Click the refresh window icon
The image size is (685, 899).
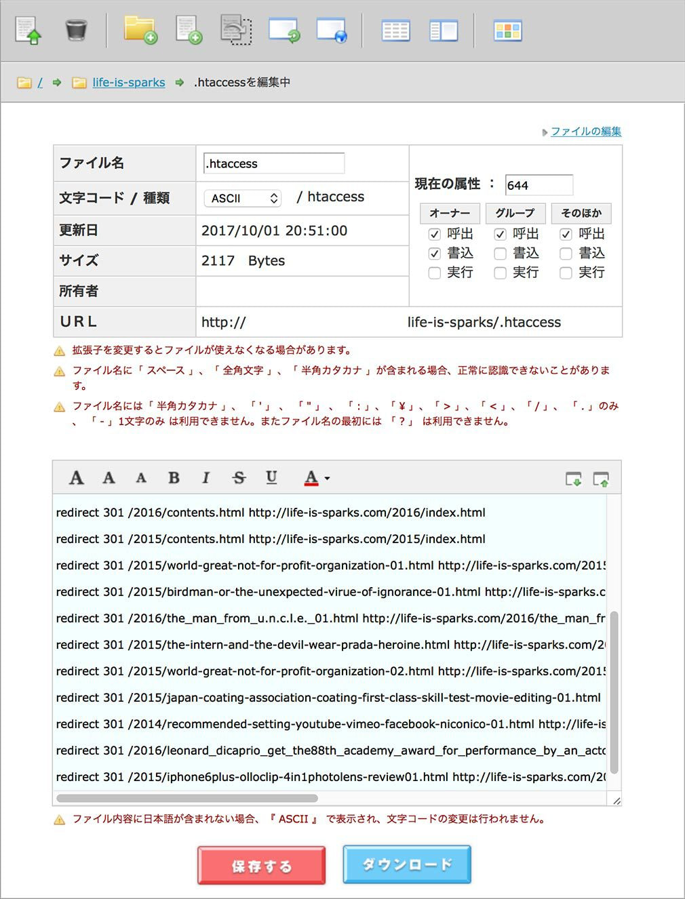click(285, 31)
